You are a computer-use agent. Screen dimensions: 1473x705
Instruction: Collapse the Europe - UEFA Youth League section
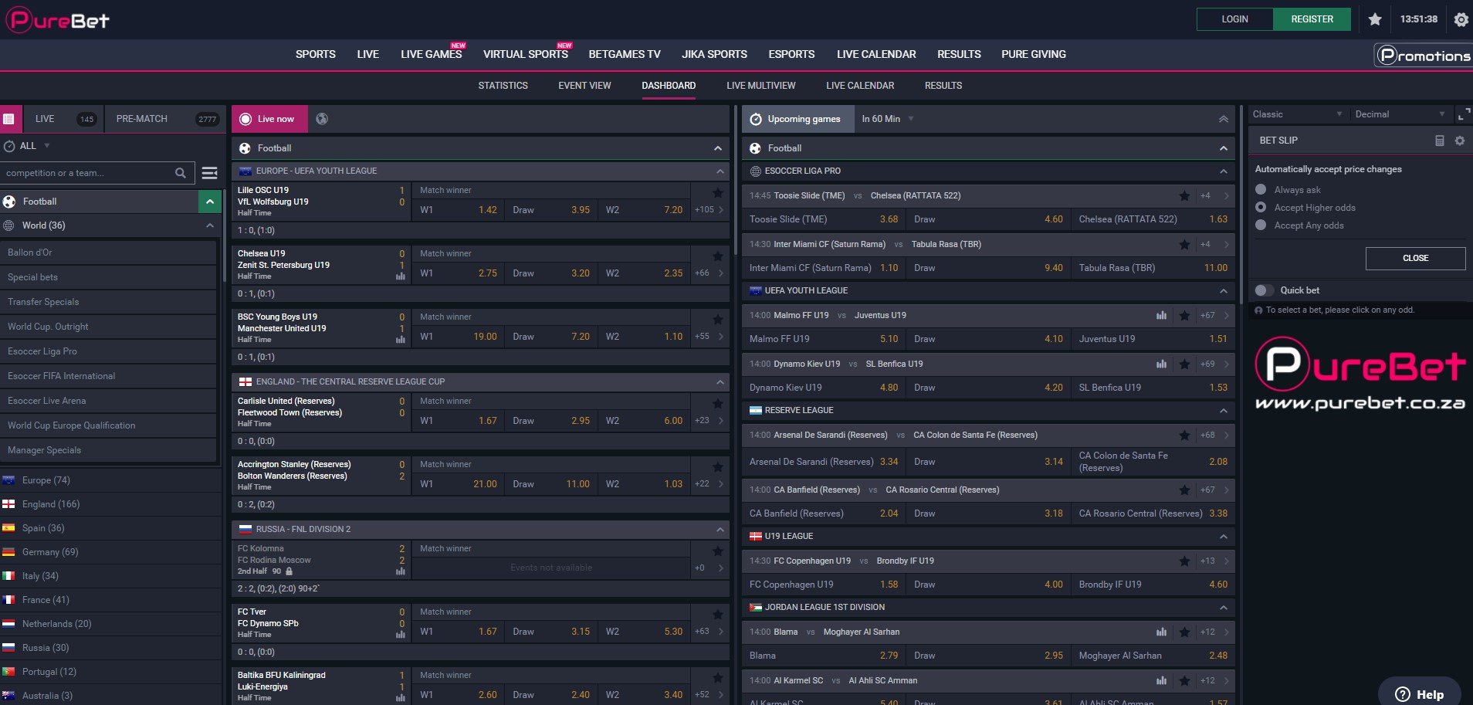point(720,171)
